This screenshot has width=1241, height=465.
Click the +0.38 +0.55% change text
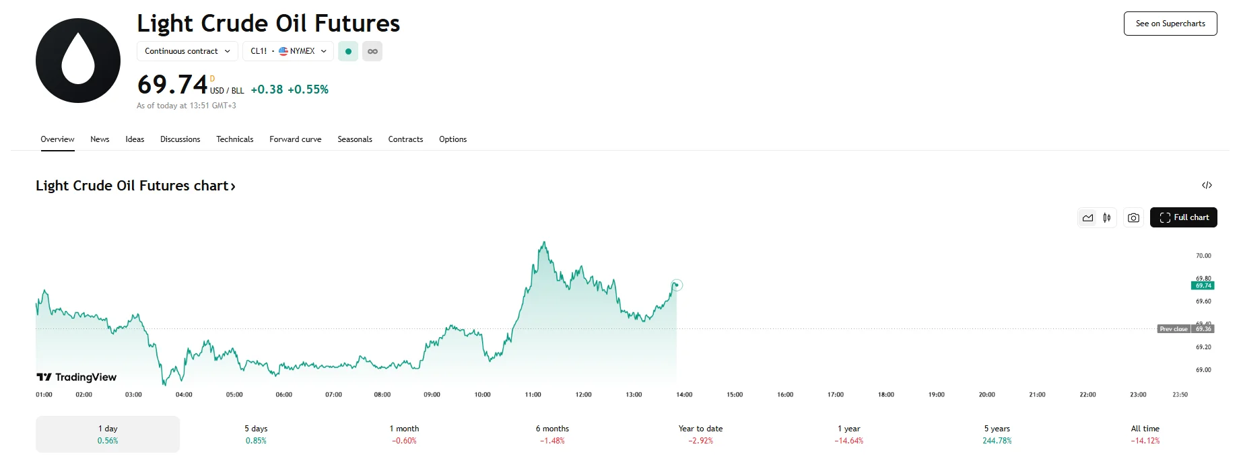[290, 90]
